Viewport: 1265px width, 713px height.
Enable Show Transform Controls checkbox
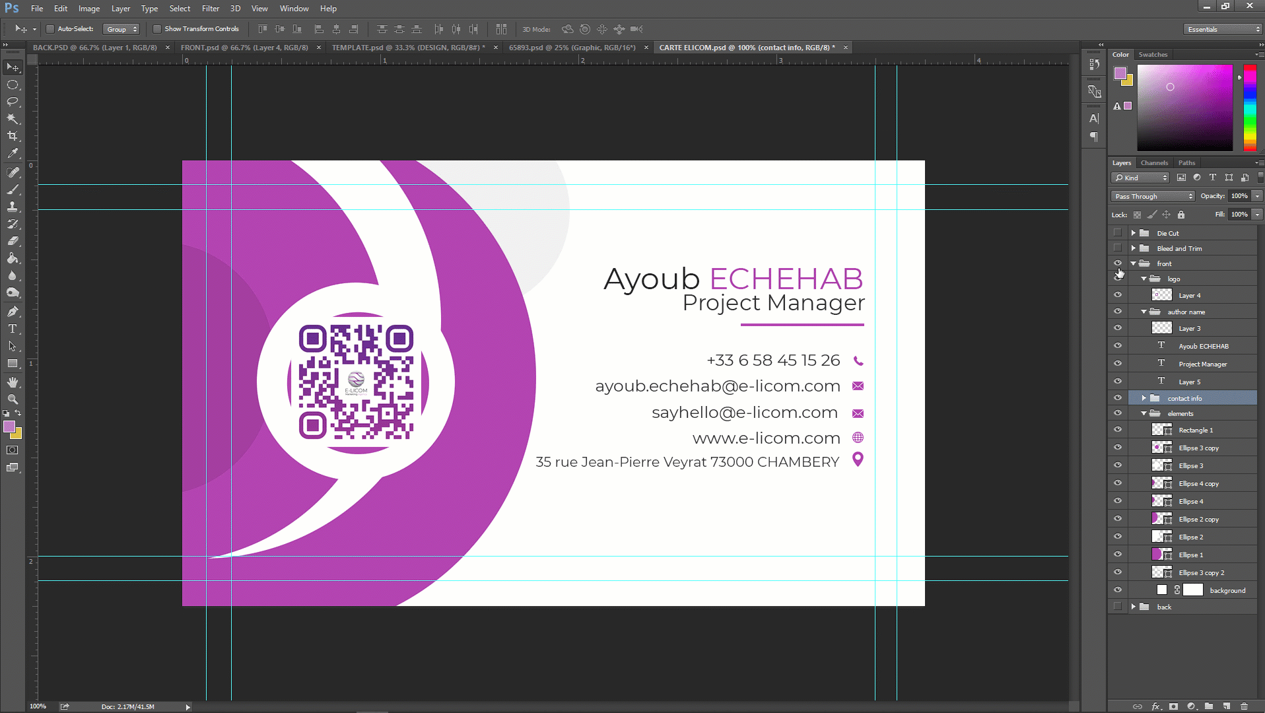pos(156,29)
